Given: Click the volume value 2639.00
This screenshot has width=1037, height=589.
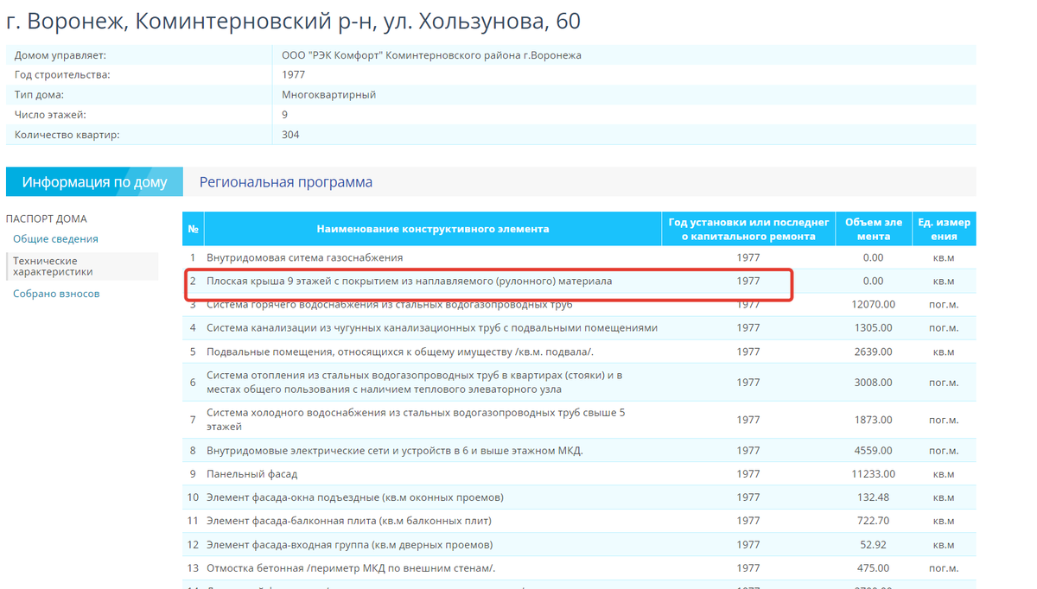Looking at the screenshot, I should (x=873, y=351).
